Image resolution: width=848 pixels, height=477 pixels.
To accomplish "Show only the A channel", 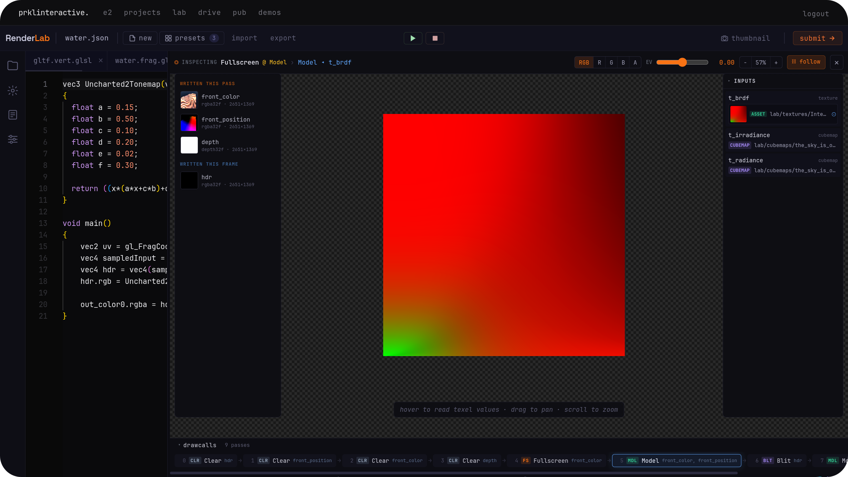I will [x=635, y=63].
